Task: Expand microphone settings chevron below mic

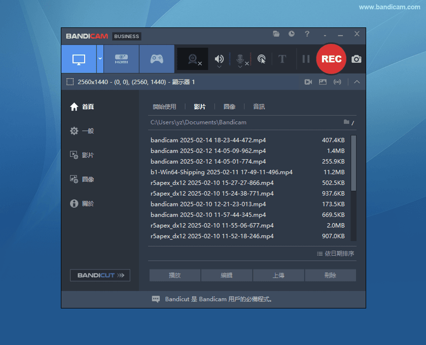Action: tap(240, 66)
